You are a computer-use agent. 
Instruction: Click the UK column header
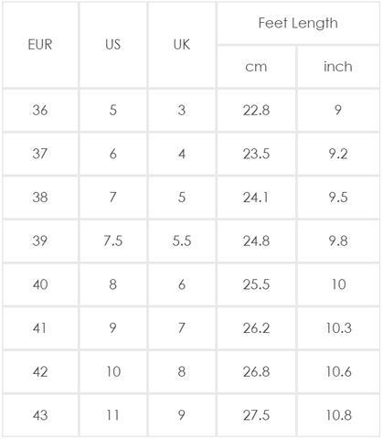[182, 45]
